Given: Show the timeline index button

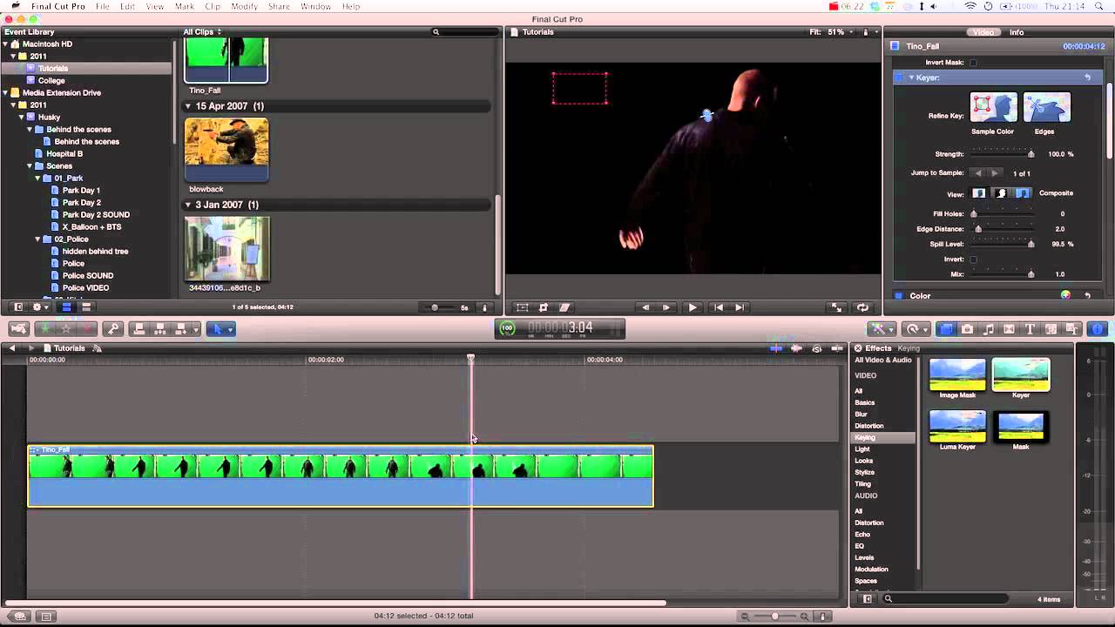Looking at the screenshot, I should coord(46,617).
